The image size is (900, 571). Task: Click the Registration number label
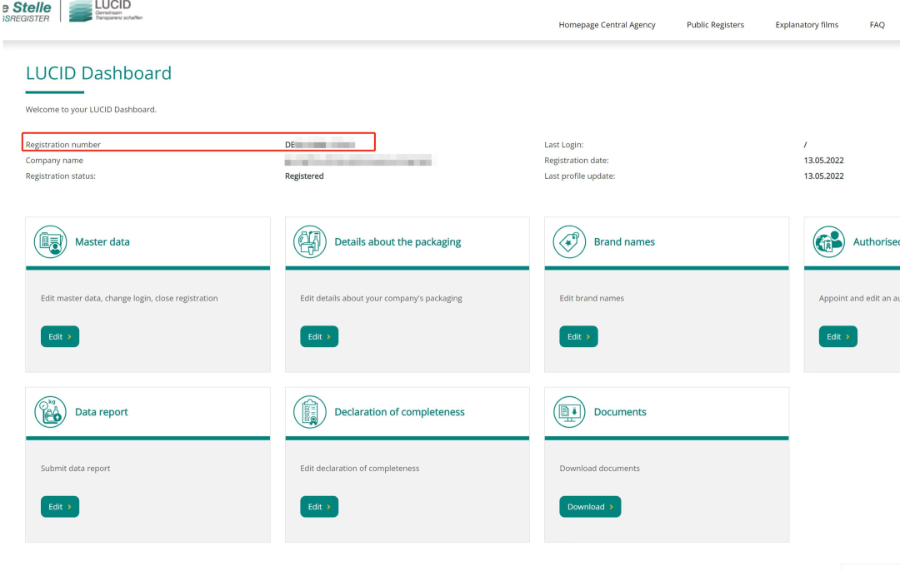pyautogui.click(x=63, y=145)
